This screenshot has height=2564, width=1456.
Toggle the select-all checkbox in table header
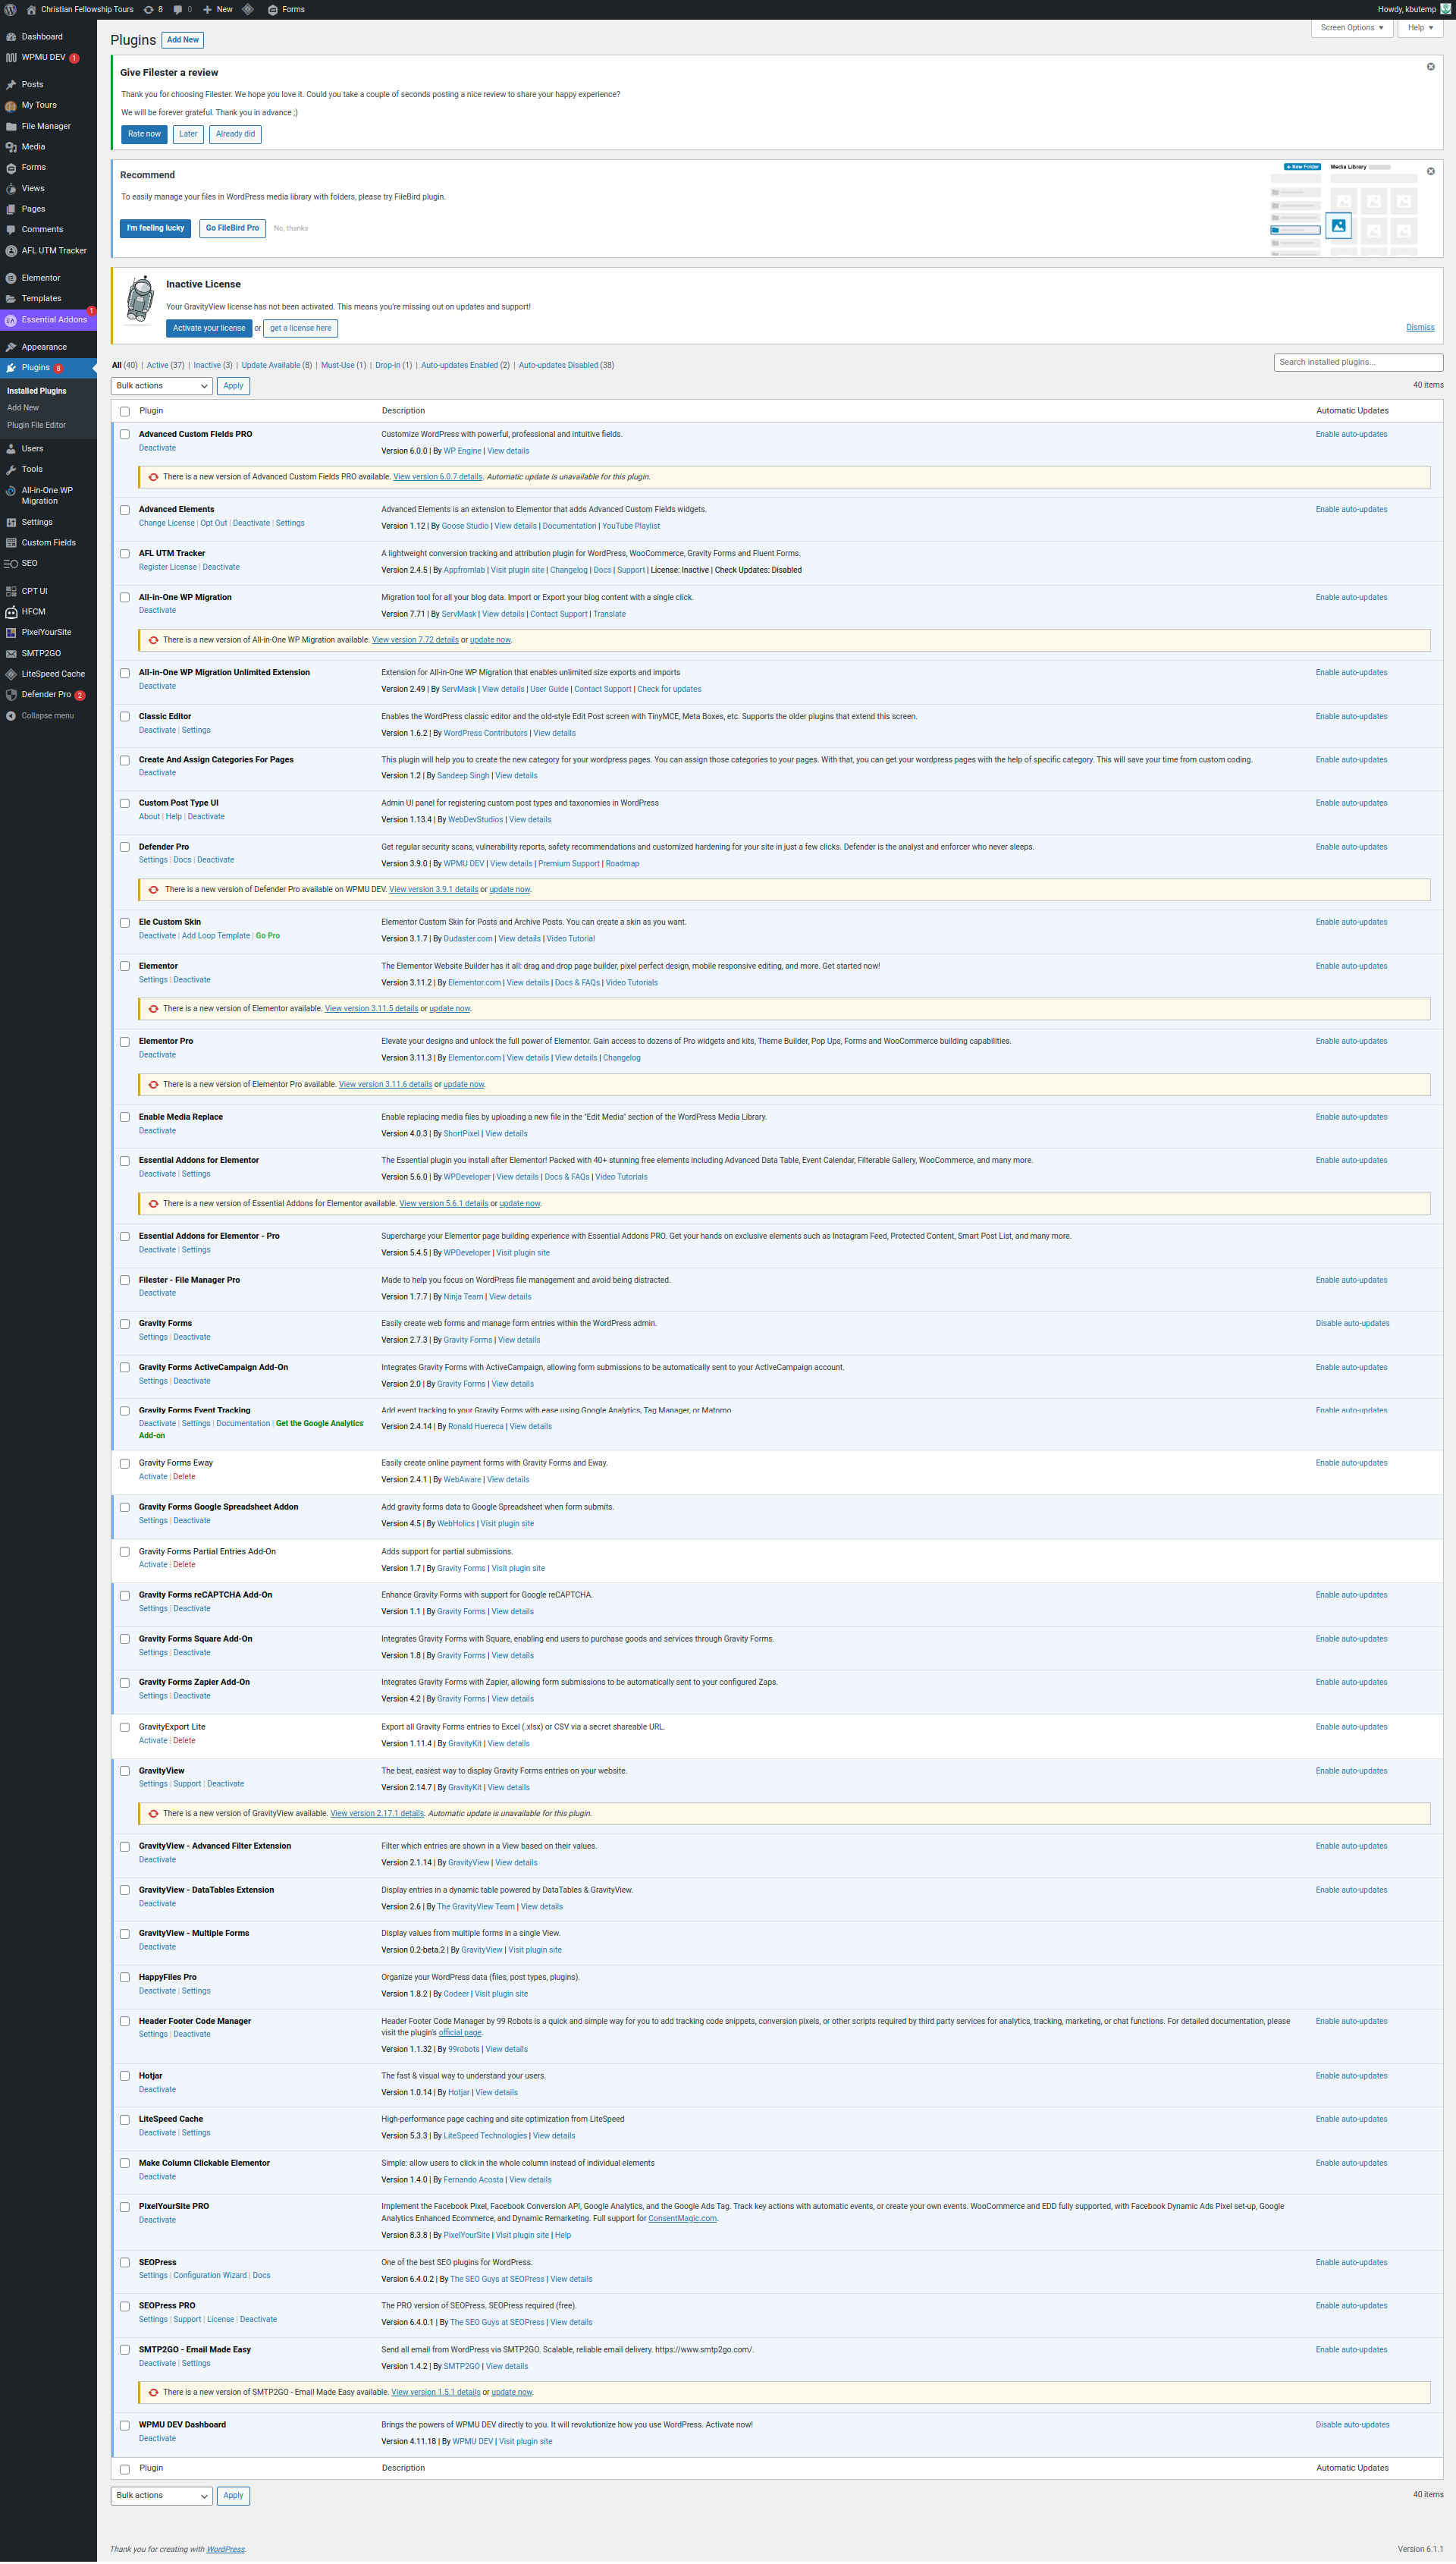tap(125, 411)
